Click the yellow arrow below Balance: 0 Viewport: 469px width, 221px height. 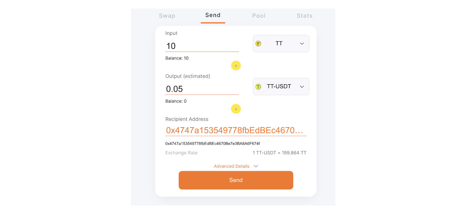click(236, 109)
